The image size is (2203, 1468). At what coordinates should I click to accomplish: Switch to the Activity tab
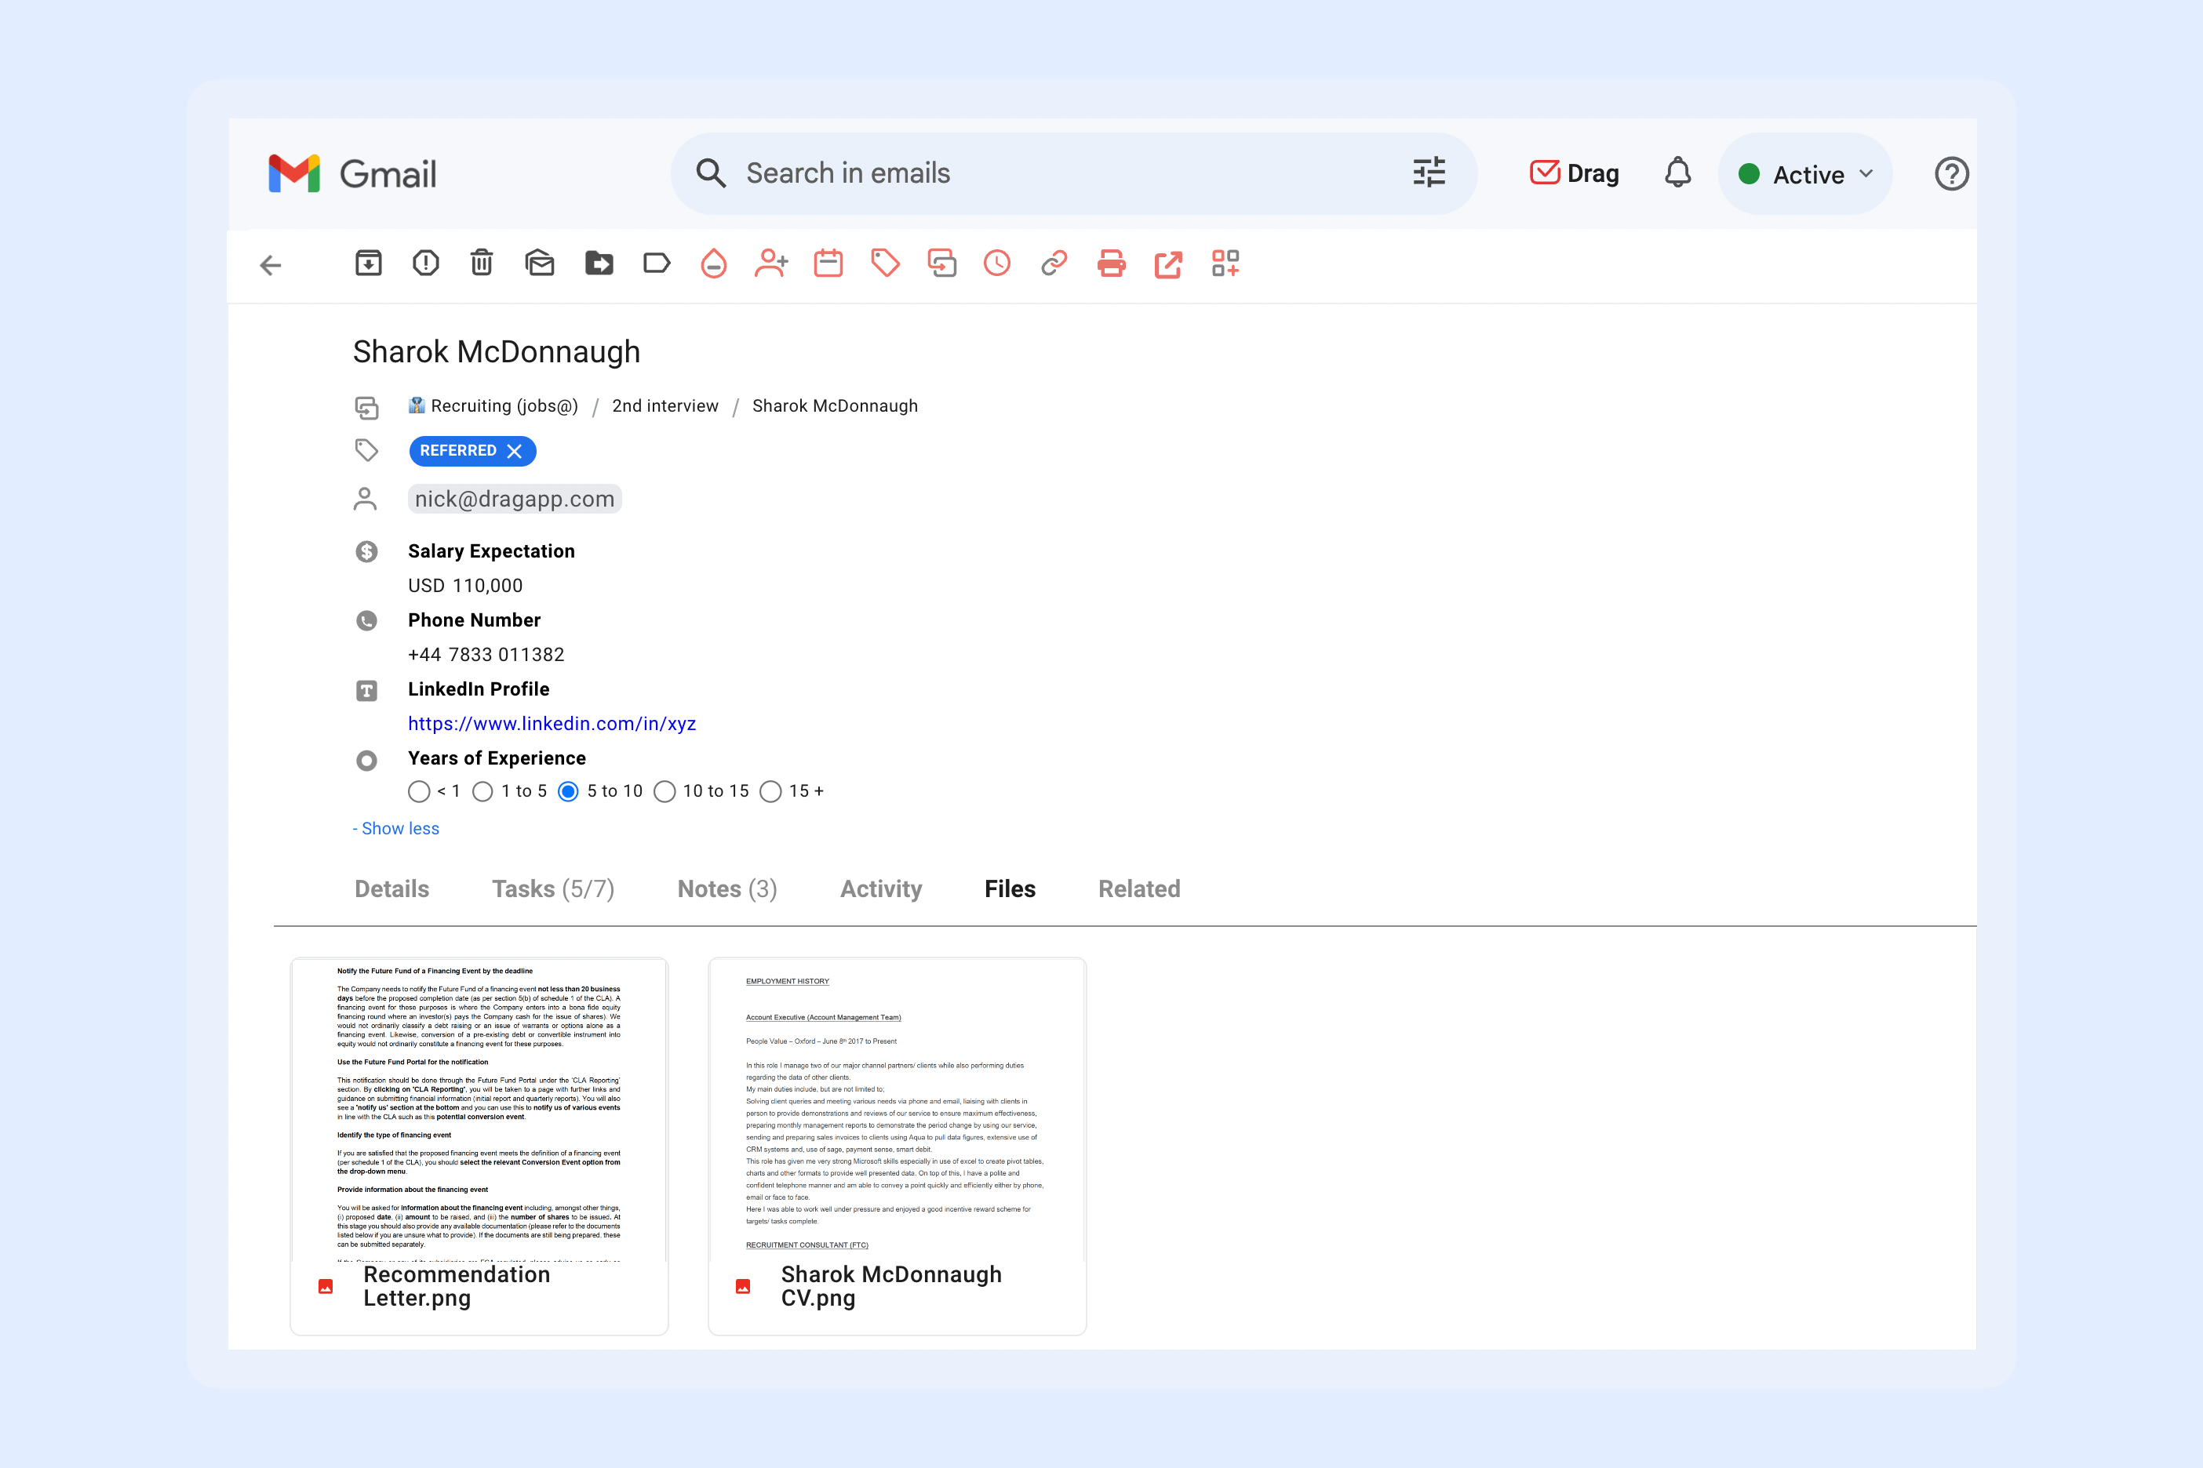point(880,888)
